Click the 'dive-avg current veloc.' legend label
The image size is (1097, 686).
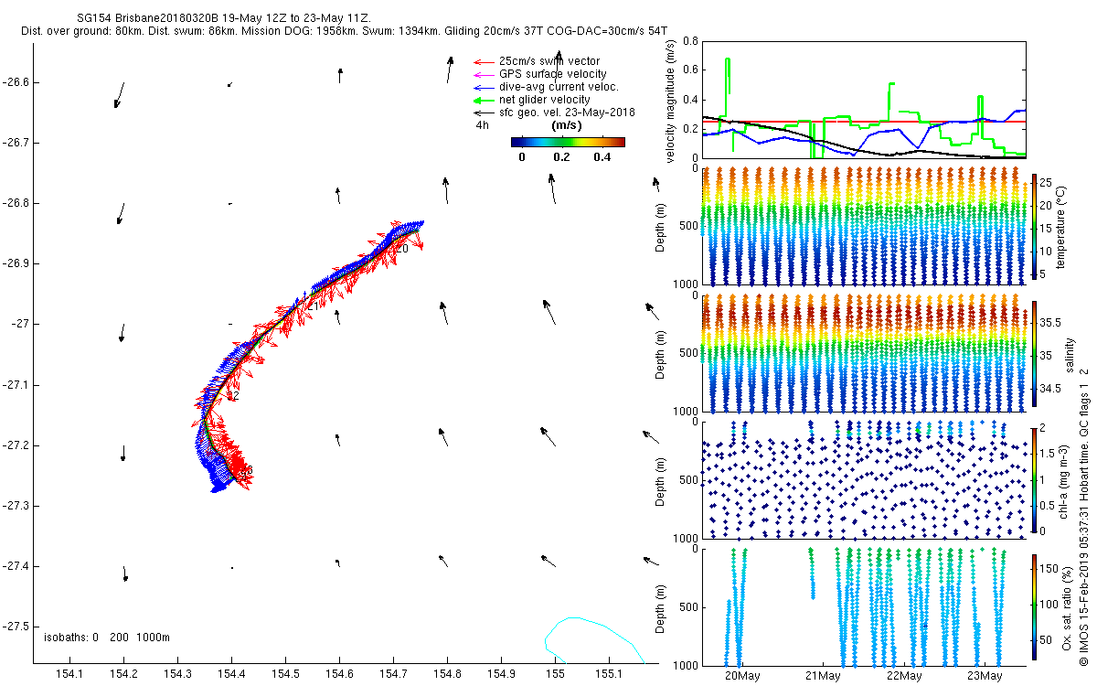[x=559, y=87]
